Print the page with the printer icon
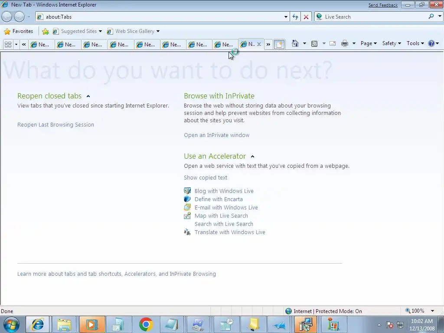444x333 pixels. (x=345, y=43)
